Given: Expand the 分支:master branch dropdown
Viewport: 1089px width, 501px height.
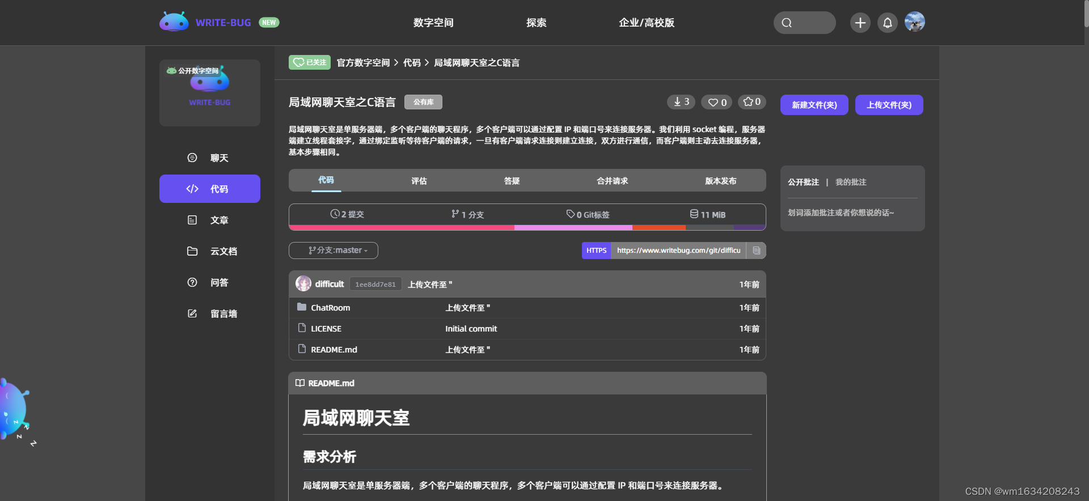Looking at the screenshot, I should (334, 250).
